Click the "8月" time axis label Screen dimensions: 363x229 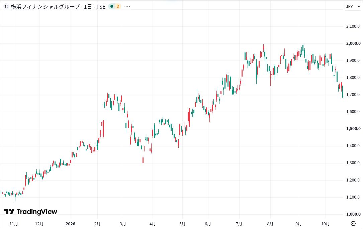[270, 224]
